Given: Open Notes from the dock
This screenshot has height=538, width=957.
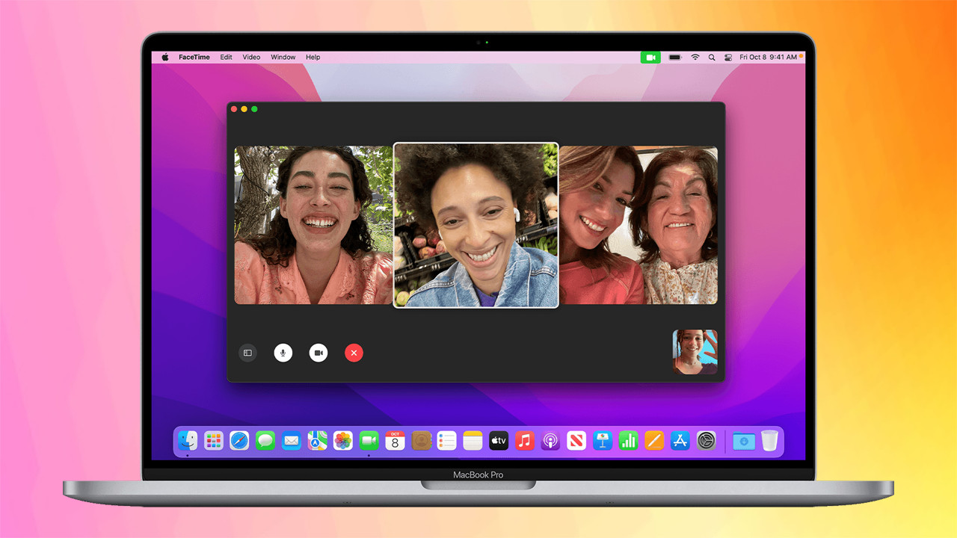Looking at the screenshot, I should click(473, 441).
